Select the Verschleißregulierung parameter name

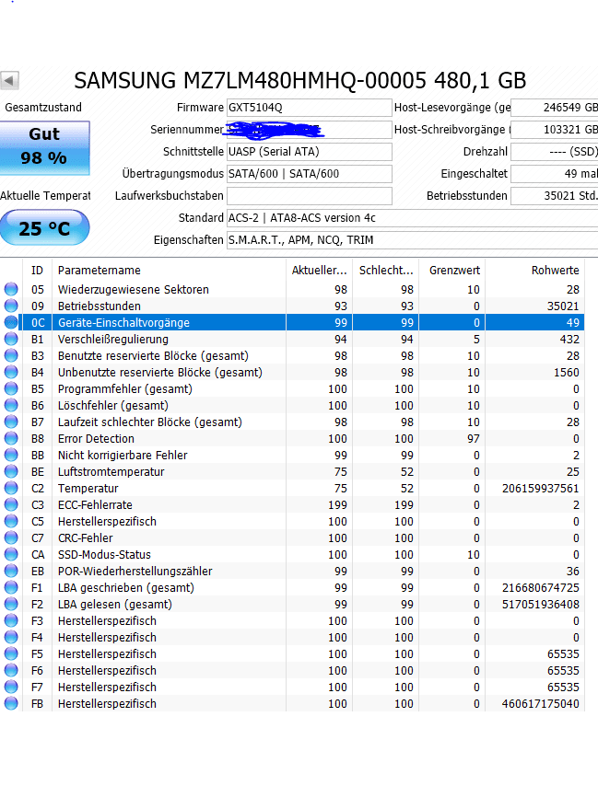click(x=113, y=339)
